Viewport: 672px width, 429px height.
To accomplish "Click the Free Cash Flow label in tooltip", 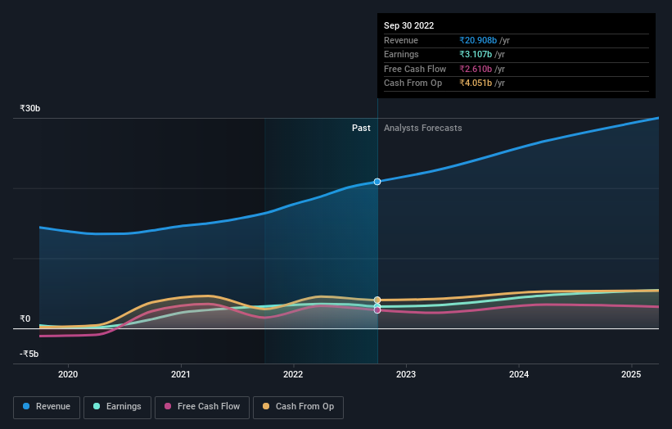I will pos(415,69).
